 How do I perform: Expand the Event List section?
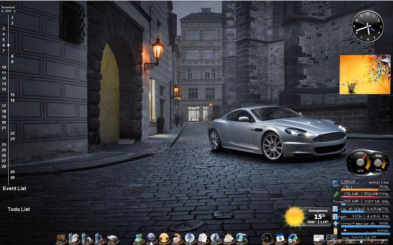click(14, 188)
